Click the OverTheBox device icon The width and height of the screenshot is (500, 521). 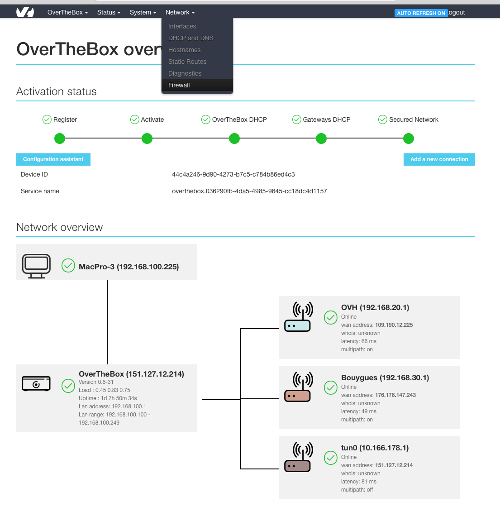36,384
